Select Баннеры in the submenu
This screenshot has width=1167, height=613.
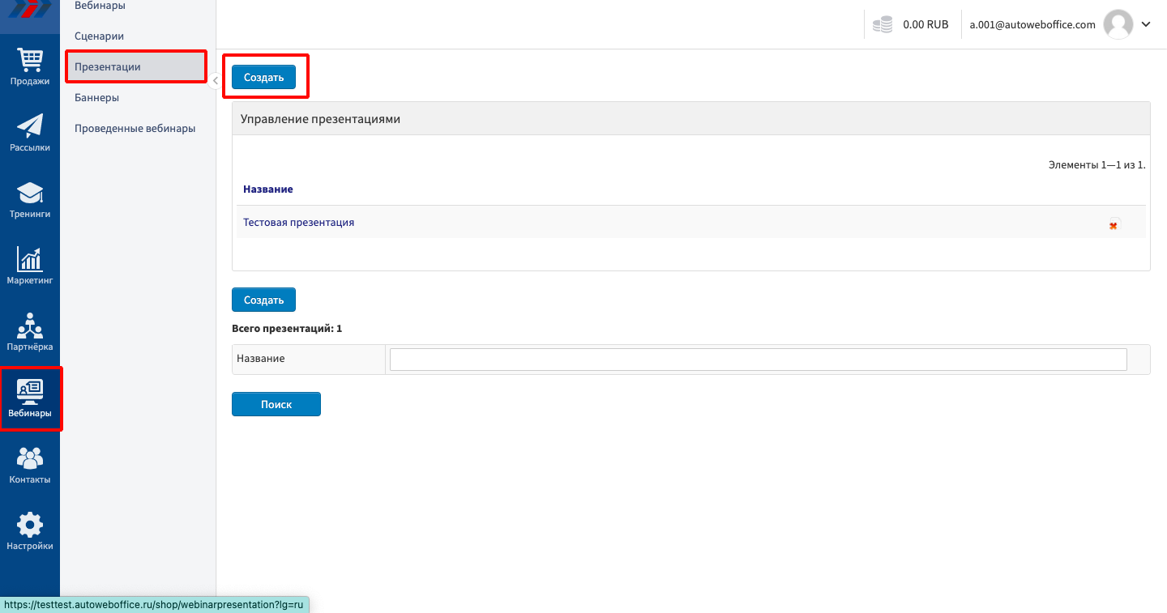pos(96,98)
